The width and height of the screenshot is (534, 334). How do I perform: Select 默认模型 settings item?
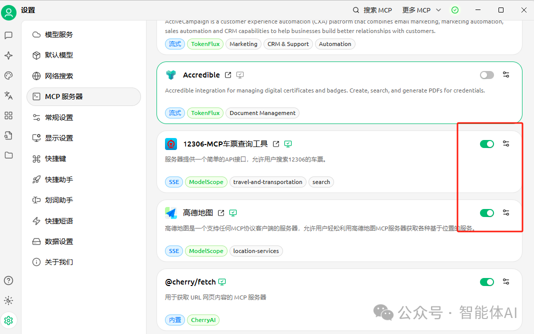[x=84, y=55]
